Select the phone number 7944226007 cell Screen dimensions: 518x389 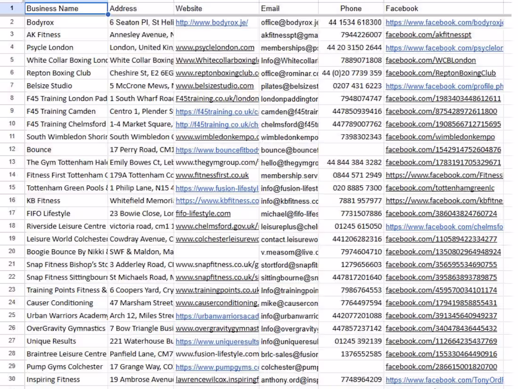pyautogui.click(x=351, y=34)
